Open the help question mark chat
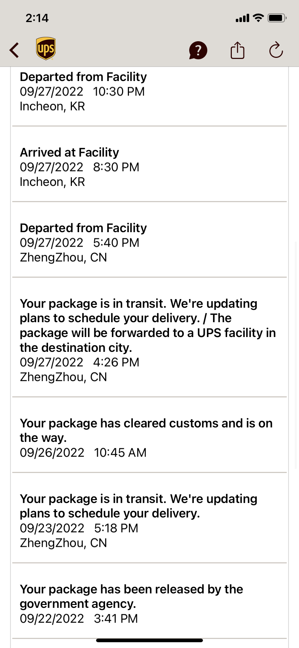This screenshot has width=299, height=648. (x=198, y=50)
